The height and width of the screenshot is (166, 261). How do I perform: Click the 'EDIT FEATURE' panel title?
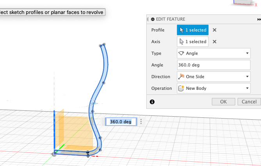(170, 19)
